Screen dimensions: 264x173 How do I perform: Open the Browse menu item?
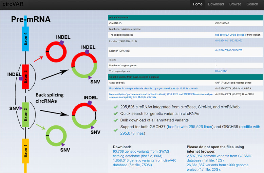pos(235,4)
